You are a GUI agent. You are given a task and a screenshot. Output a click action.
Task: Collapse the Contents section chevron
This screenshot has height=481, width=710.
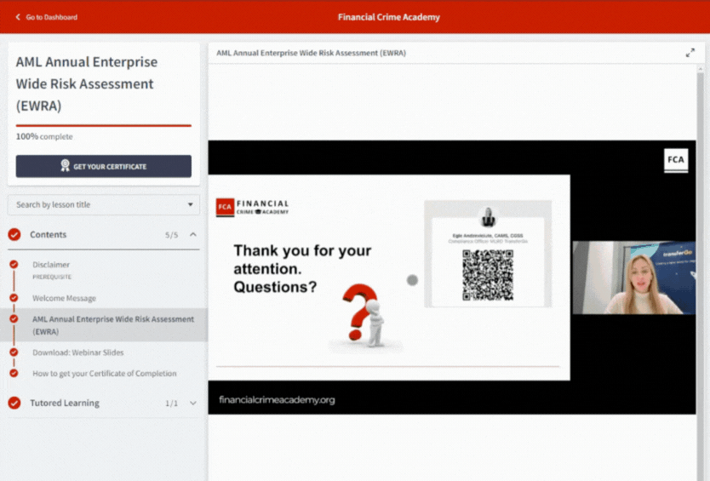[193, 234]
